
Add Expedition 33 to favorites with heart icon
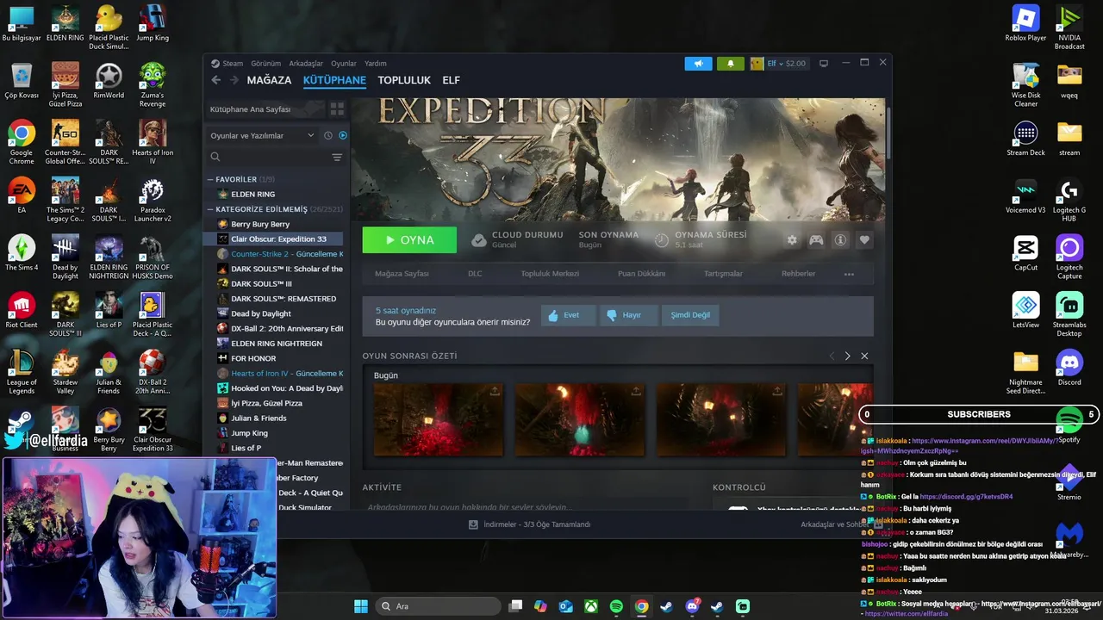click(x=864, y=240)
